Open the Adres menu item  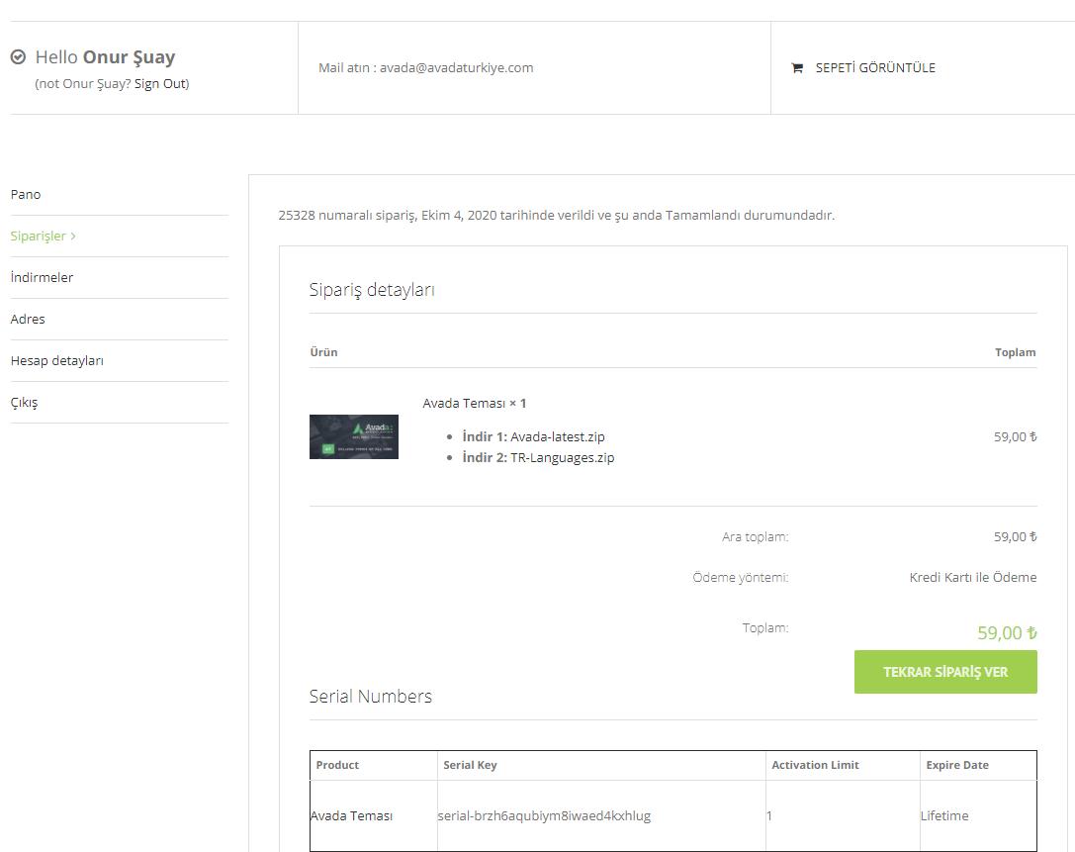point(28,319)
